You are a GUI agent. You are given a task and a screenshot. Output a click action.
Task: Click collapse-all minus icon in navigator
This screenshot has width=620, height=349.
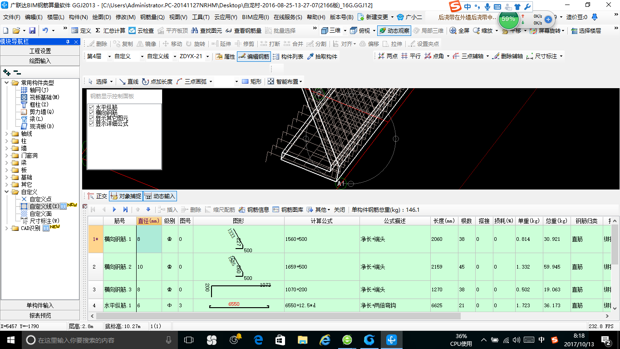point(17,72)
